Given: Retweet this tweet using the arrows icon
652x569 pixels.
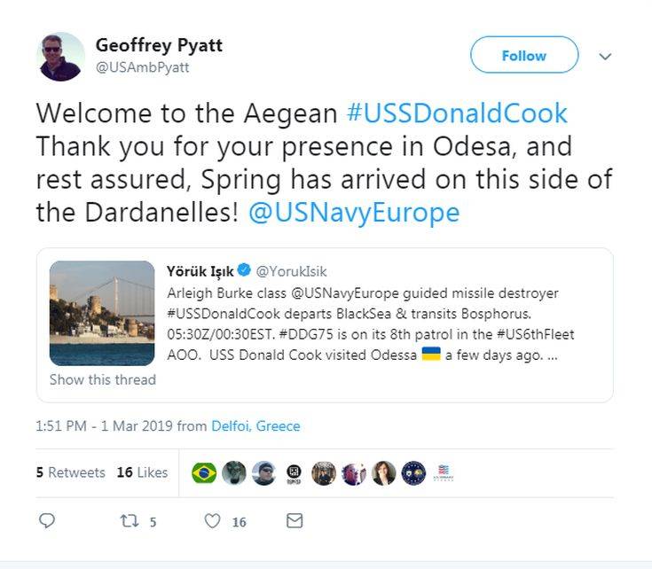Looking at the screenshot, I should pyautogui.click(x=129, y=521).
